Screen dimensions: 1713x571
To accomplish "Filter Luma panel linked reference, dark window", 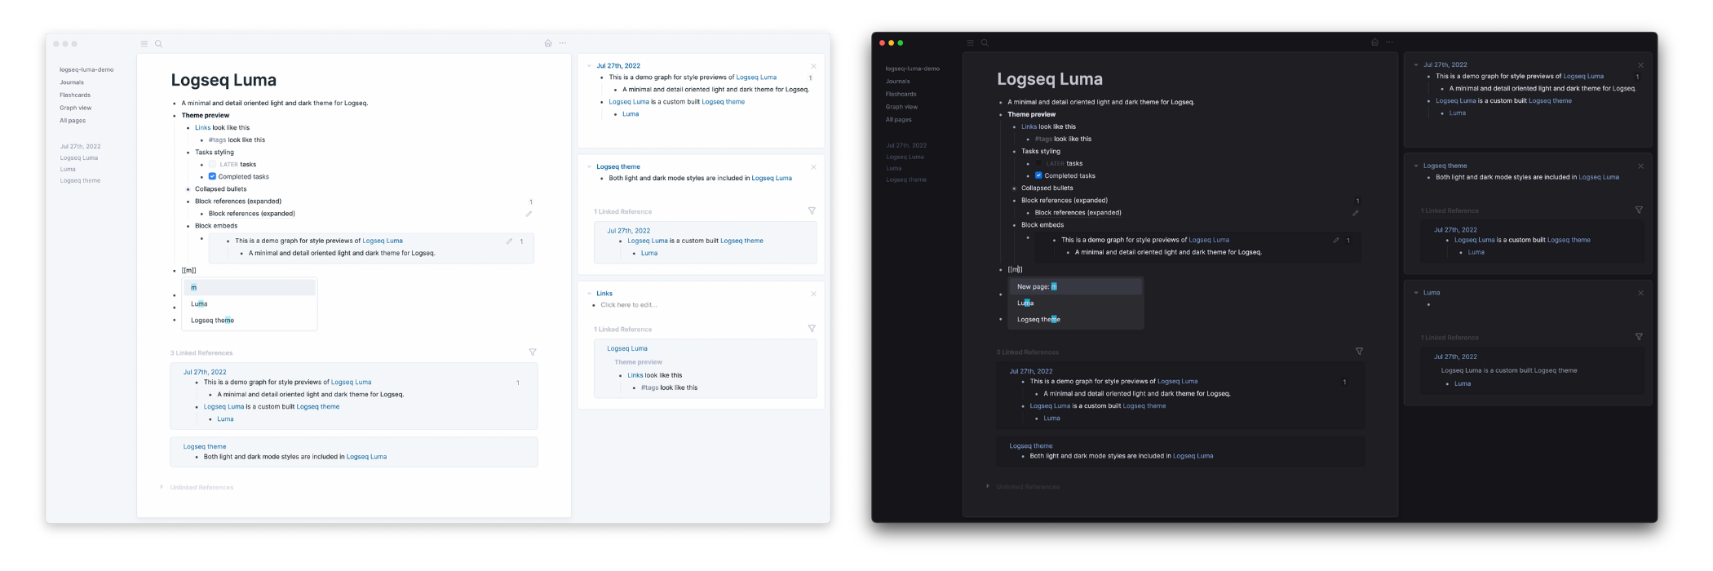I will click(x=1639, y=337).
